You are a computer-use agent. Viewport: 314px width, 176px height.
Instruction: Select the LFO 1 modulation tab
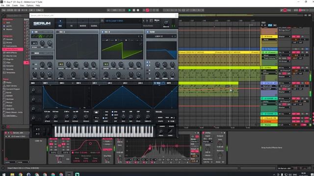(95, 83)
